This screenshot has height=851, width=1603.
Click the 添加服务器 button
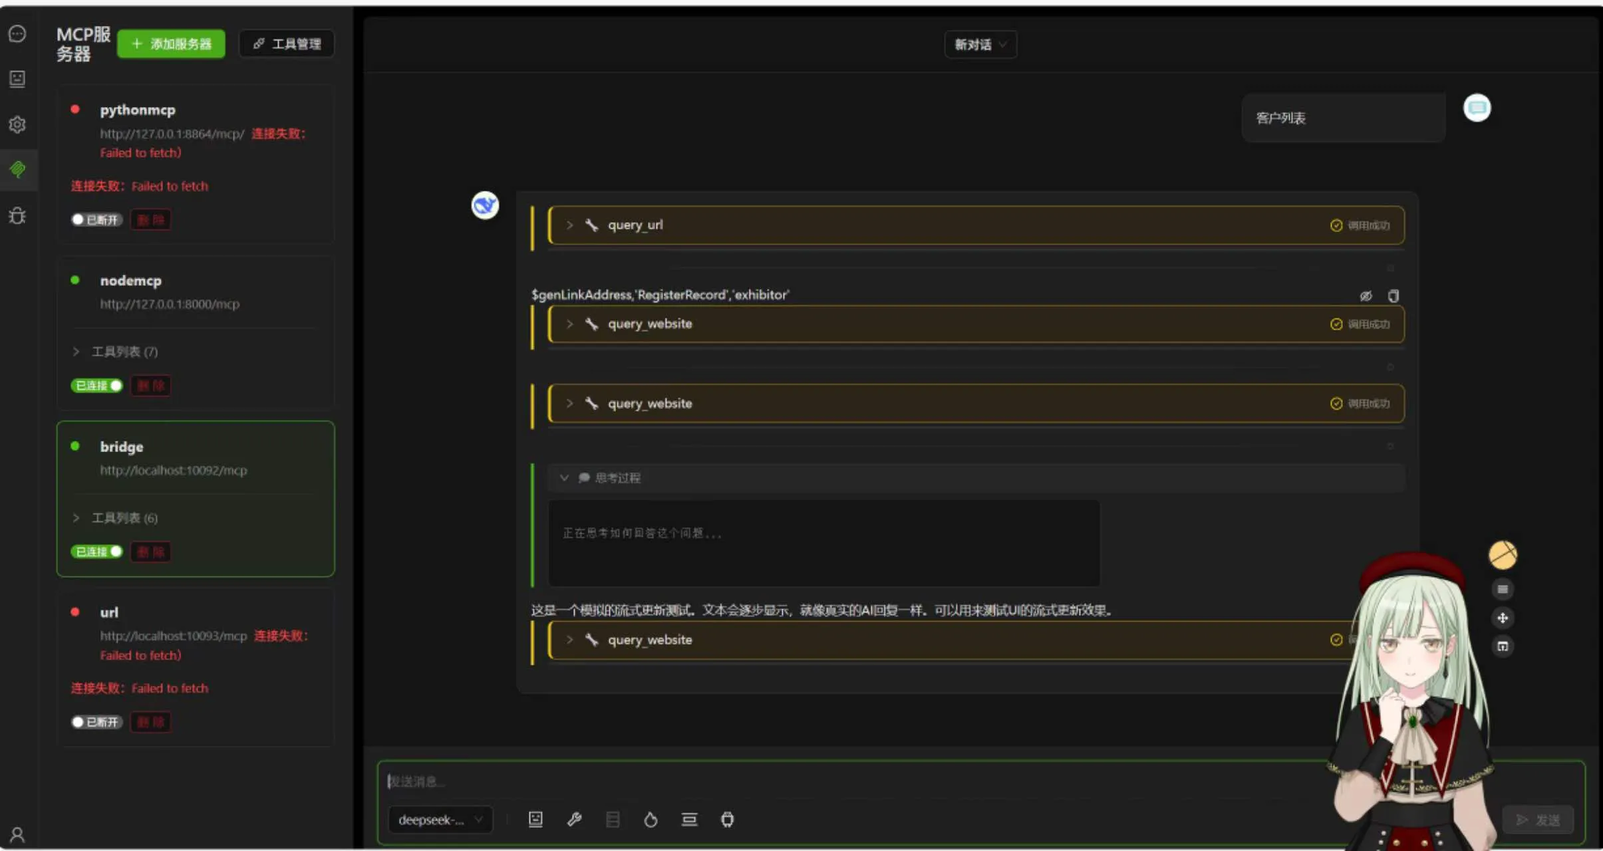pos(171,44)
